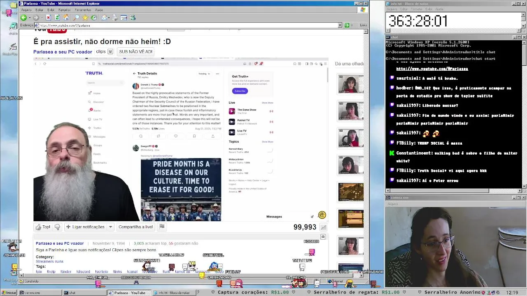Open the Mail button dropdown arrow
This screenshot has height=296, width=527.
point(110,18)
